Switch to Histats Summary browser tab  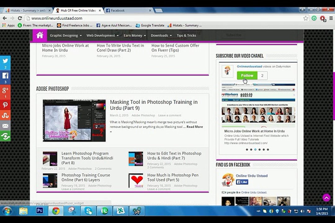27,10
